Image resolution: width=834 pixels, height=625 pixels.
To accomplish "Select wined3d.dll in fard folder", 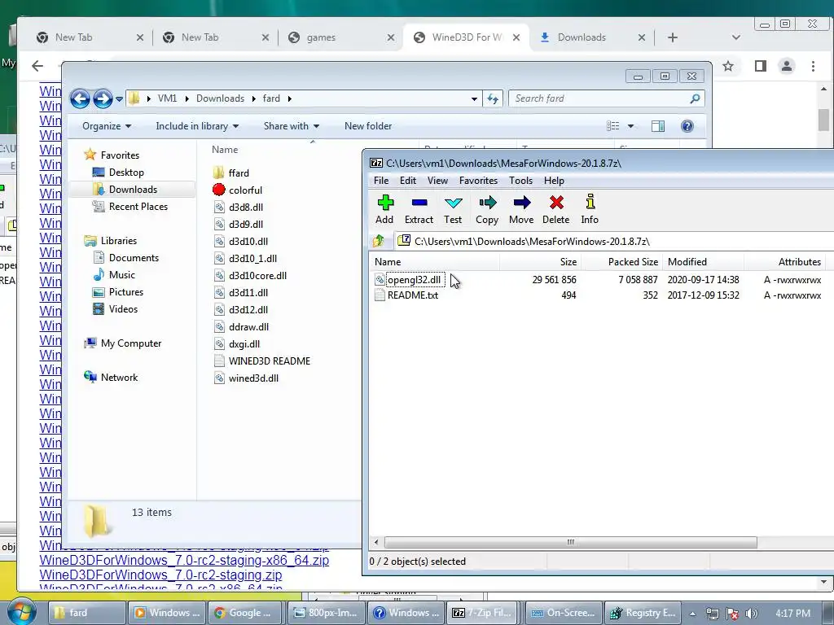I will coord(253,378).
